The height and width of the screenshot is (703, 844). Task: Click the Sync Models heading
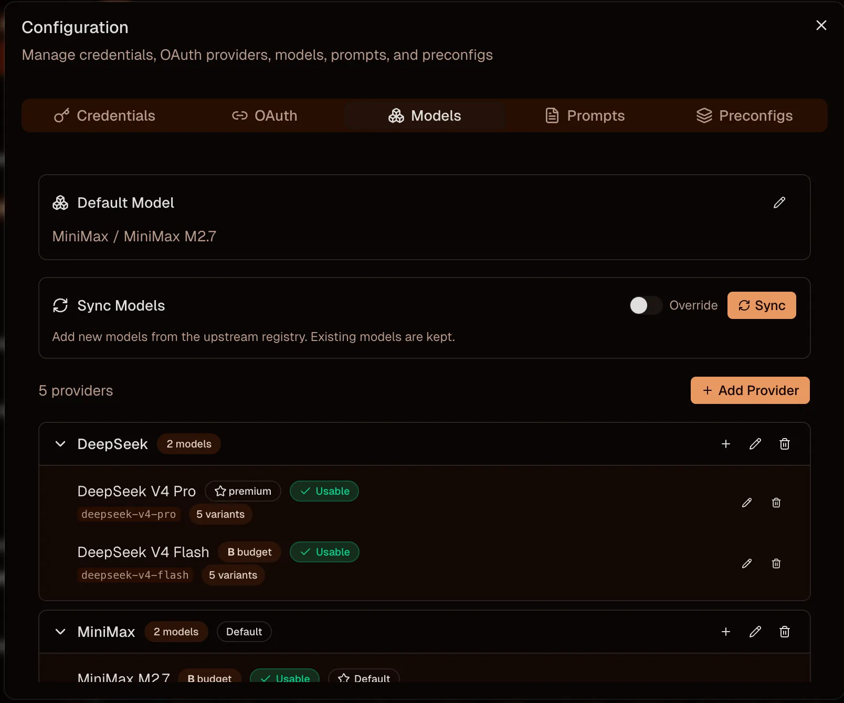coord(121,305)
